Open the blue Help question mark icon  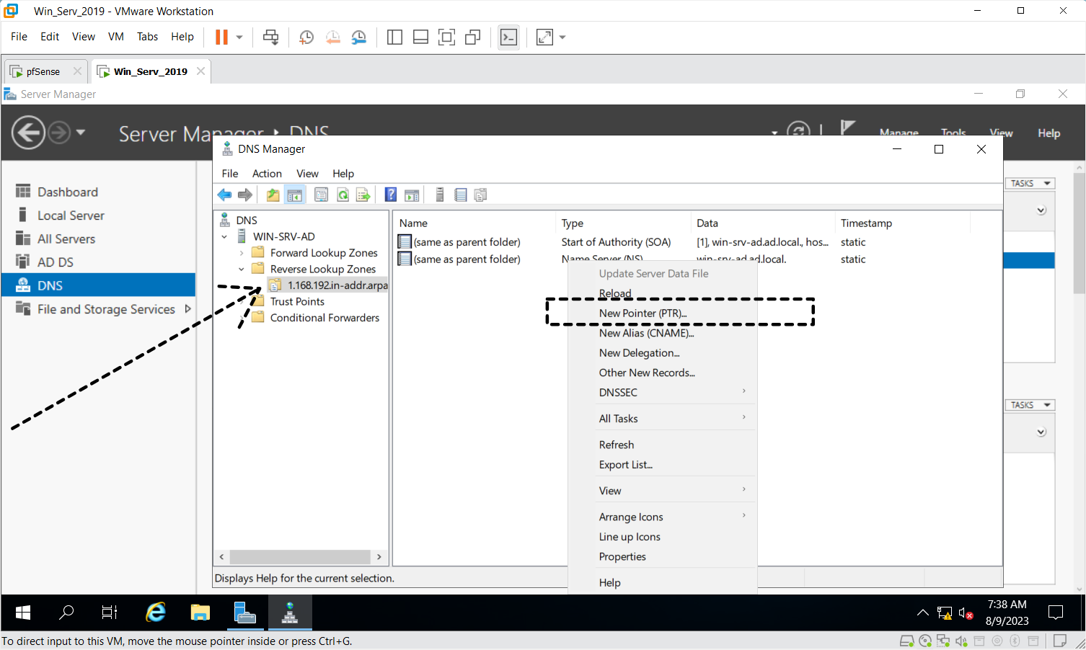pyautogui.click(x=391, y=195)
